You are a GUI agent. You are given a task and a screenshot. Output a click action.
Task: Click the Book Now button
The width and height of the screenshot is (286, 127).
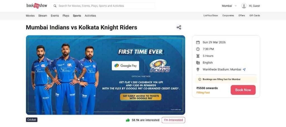(x=243, y=90)
